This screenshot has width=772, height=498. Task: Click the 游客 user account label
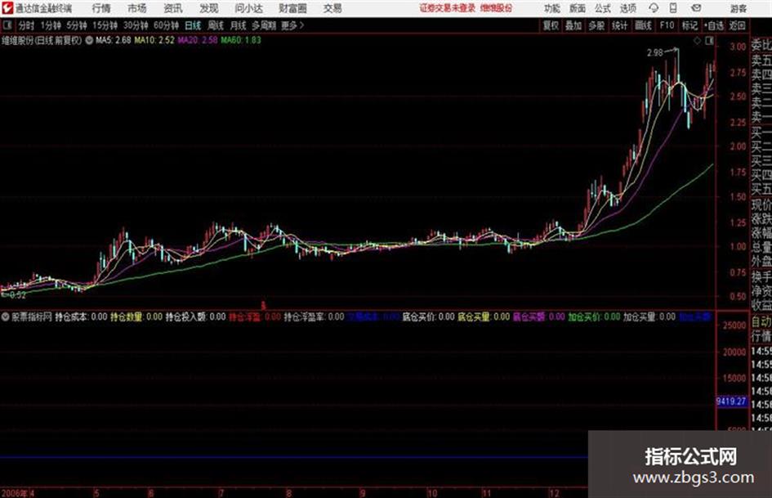(738, 8)
